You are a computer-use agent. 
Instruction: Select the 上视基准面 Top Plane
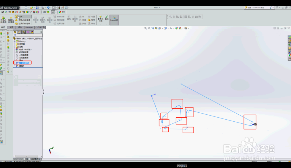(x=22, y=55)
